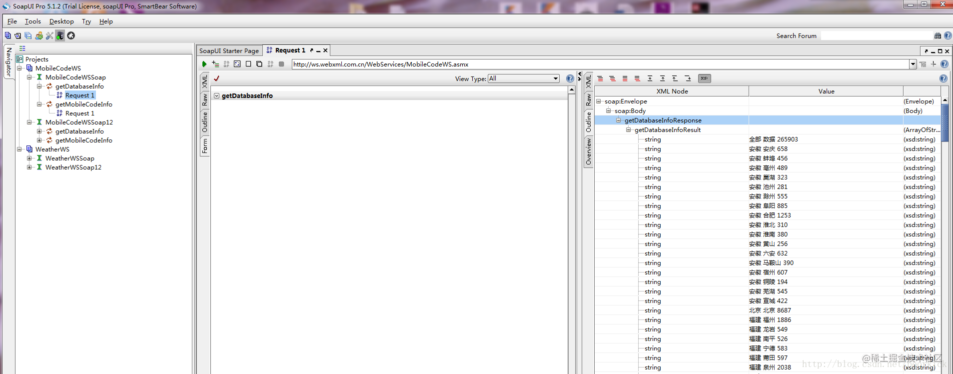Click the add-to-TestCase plus-lines icon
Image resolution: width=953 pixels, height=374 pixels.
point(215,64)
